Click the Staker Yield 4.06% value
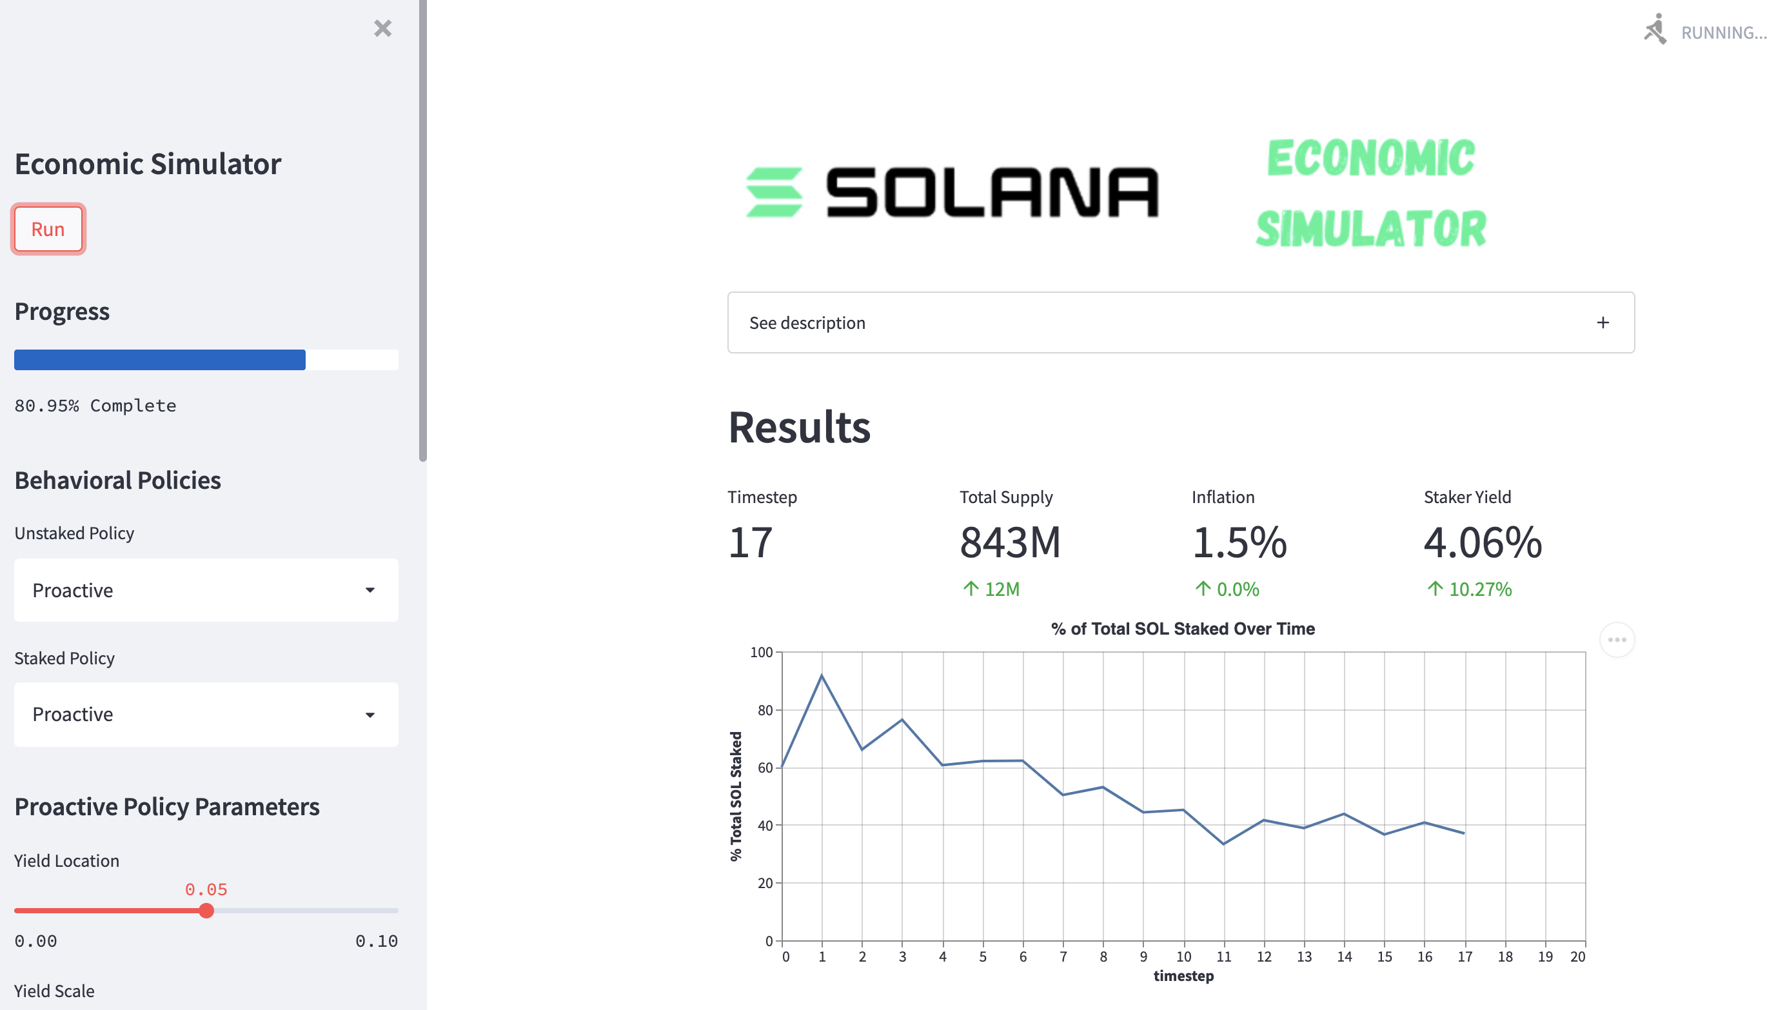 pyautogui.click(x=1482, y=542)
